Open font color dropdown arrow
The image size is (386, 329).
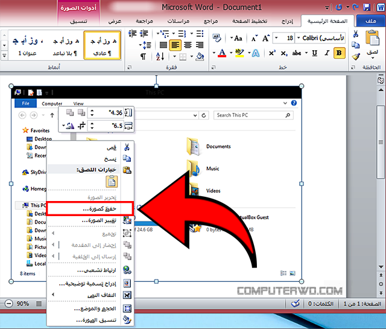[214, 53]
